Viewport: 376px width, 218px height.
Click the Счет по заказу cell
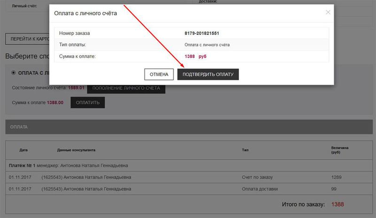pos(257,177)
